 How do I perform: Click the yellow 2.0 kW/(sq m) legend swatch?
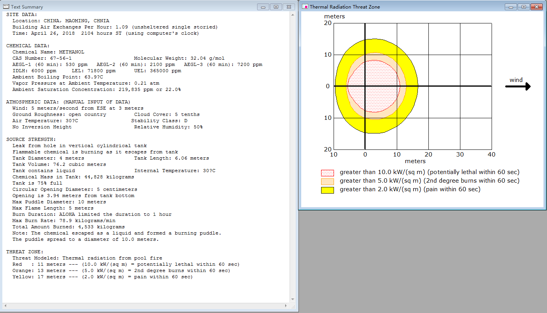327,190
